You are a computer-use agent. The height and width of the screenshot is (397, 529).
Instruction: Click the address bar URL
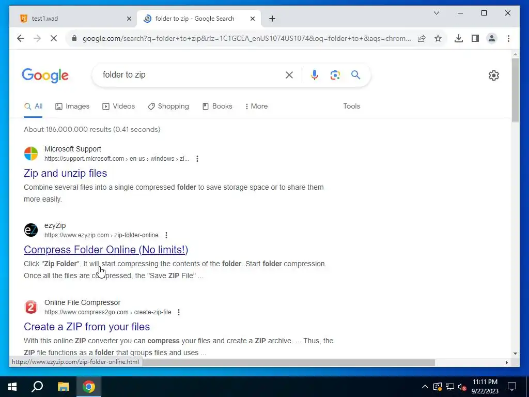click(x=246, y=38)
